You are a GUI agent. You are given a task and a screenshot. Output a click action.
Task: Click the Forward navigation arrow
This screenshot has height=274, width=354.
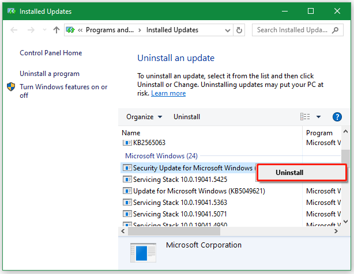pos(30,30)
